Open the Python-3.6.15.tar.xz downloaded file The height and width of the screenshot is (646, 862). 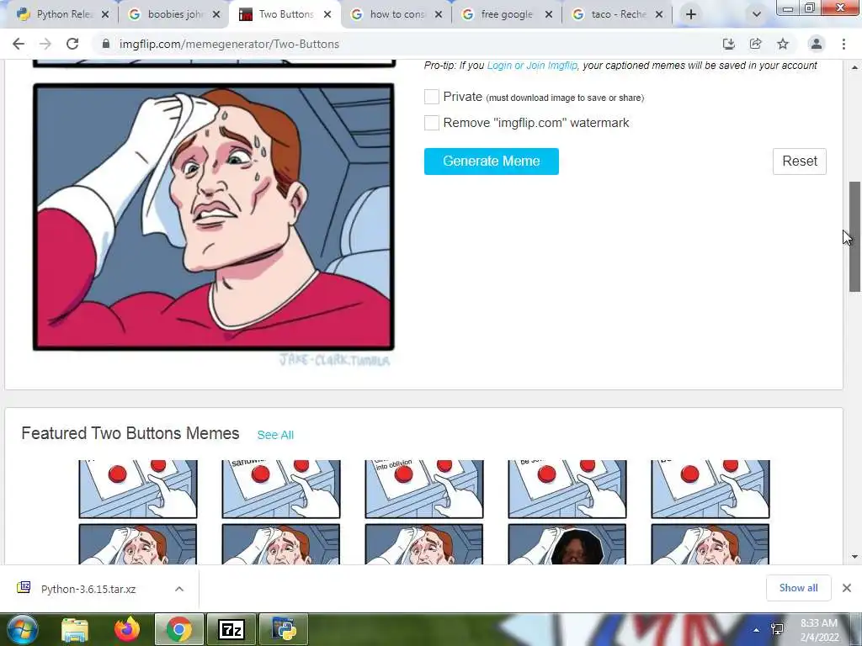pyautogui.click(x=88, y=589)
